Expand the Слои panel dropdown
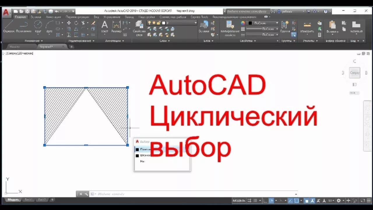373x210 pixels. click(x=164, y=41)
